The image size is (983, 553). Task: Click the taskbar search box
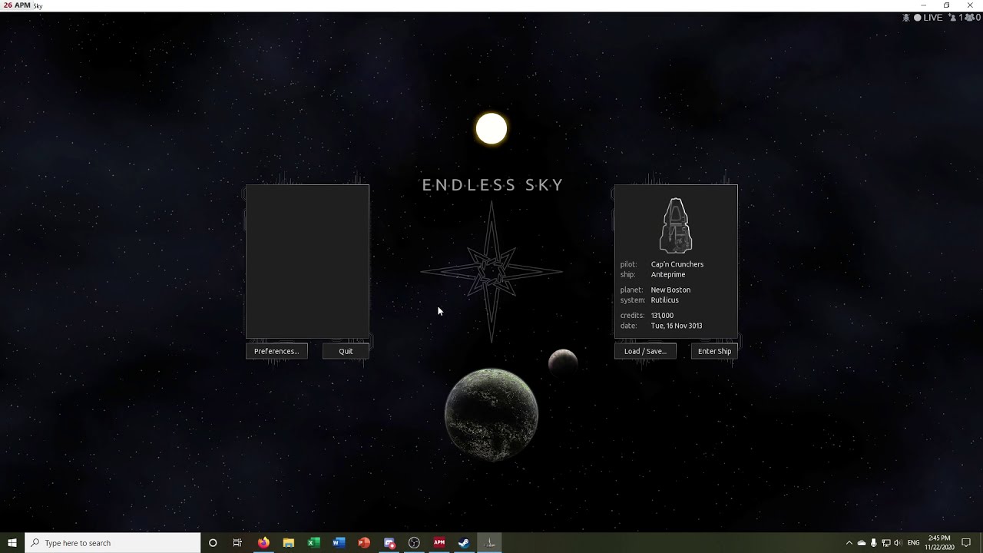[113, 543]
